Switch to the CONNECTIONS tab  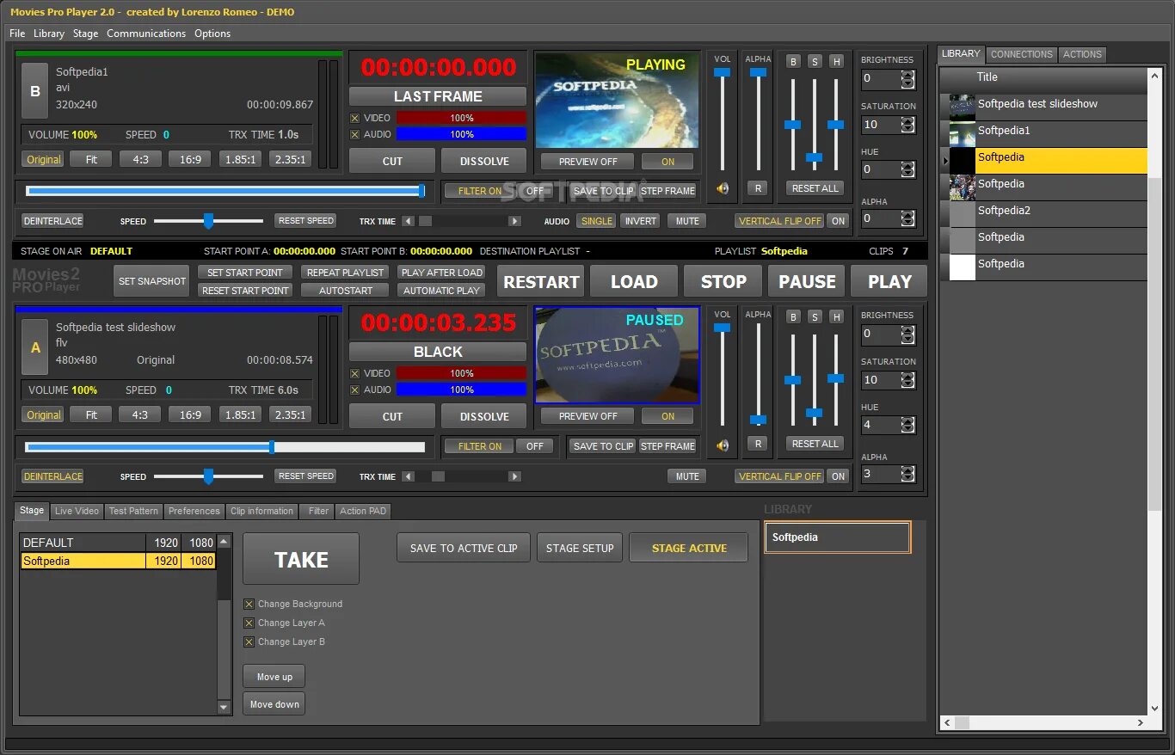1021,54
